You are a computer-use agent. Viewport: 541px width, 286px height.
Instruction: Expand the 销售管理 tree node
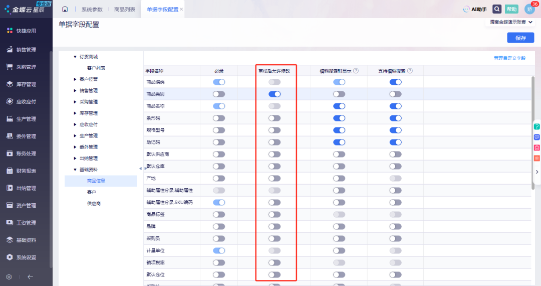coord(75,90)
